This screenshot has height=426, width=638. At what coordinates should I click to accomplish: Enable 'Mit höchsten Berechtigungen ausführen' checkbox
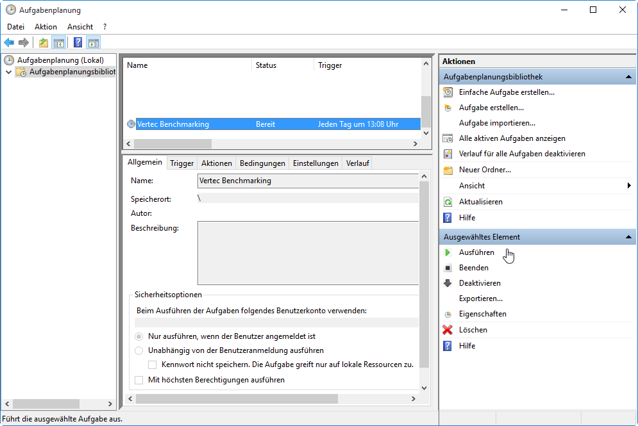139,380
